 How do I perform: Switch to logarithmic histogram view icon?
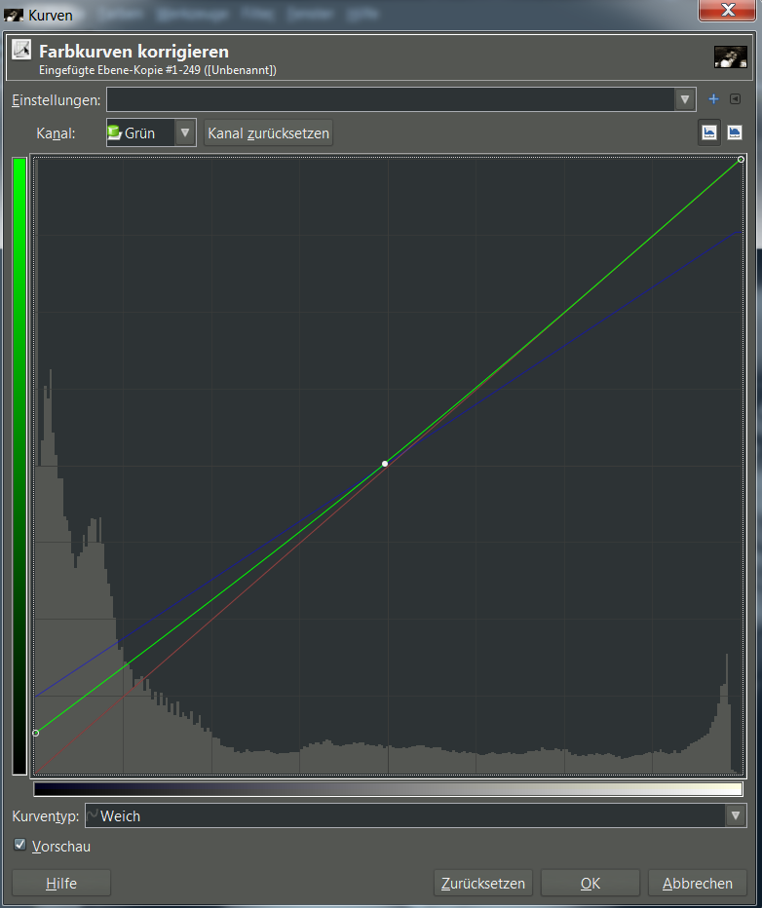(734, 132)
